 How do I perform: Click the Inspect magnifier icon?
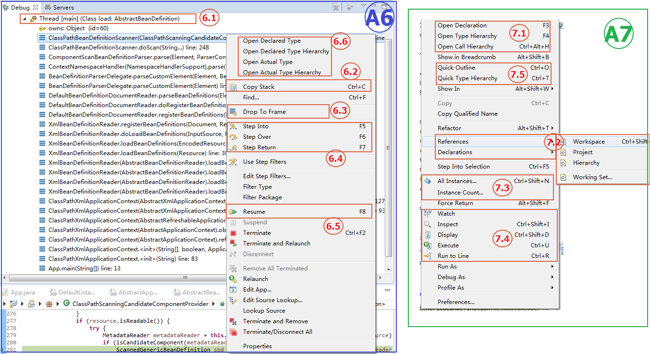(x=428, y=224)
